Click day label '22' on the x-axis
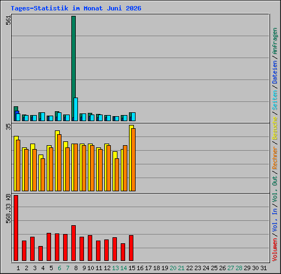The width and height of the screenshot is (281, 274). pyautogui.click(x=189, y=268)
